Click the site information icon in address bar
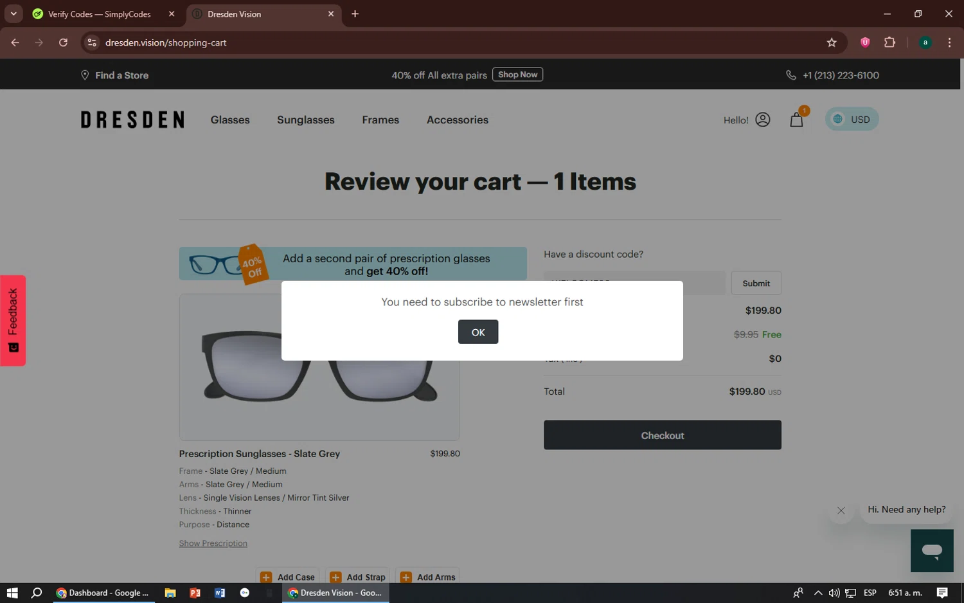This screenshot has height=603, width=964. coord(92,42)
